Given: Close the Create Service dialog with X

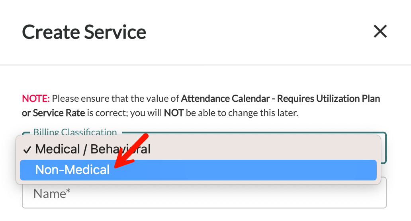Looking at the screenshot, I should (x=380, y=31).
